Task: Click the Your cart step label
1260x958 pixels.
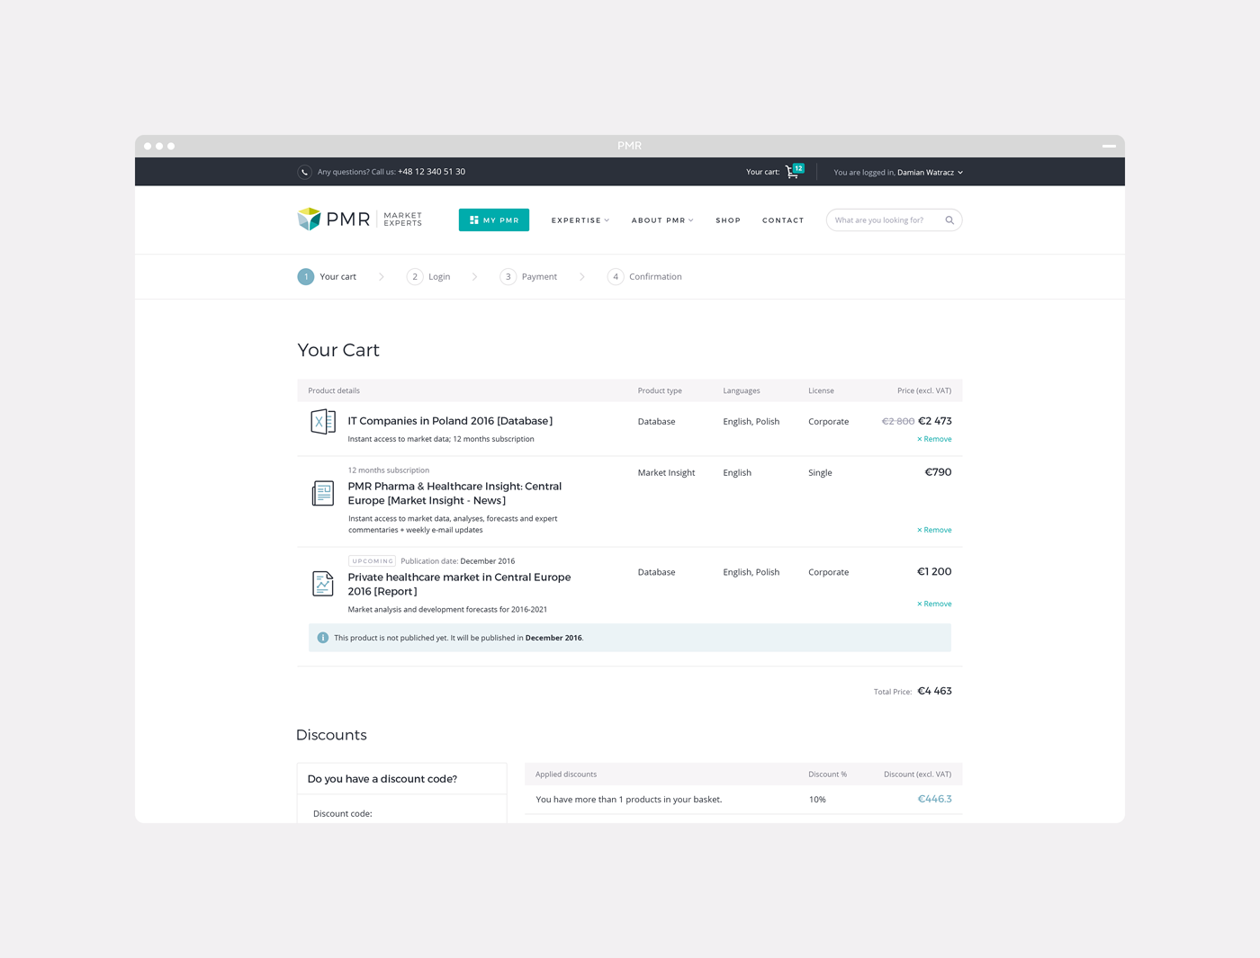Action: click(338, 277)
